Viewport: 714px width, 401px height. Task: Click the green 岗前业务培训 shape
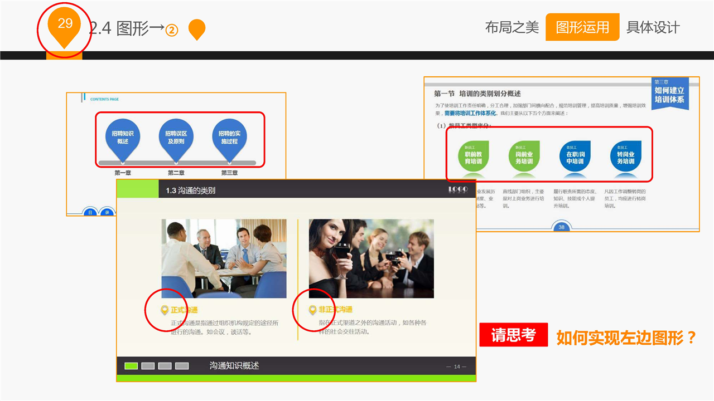pyautogui.click(x=524, y=157)
